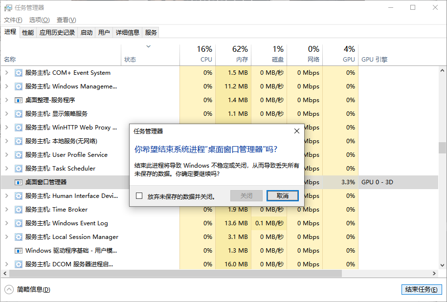Click the gear icon for Time Broker
This screenshot has width=447, height=302.
pos(19,210)
